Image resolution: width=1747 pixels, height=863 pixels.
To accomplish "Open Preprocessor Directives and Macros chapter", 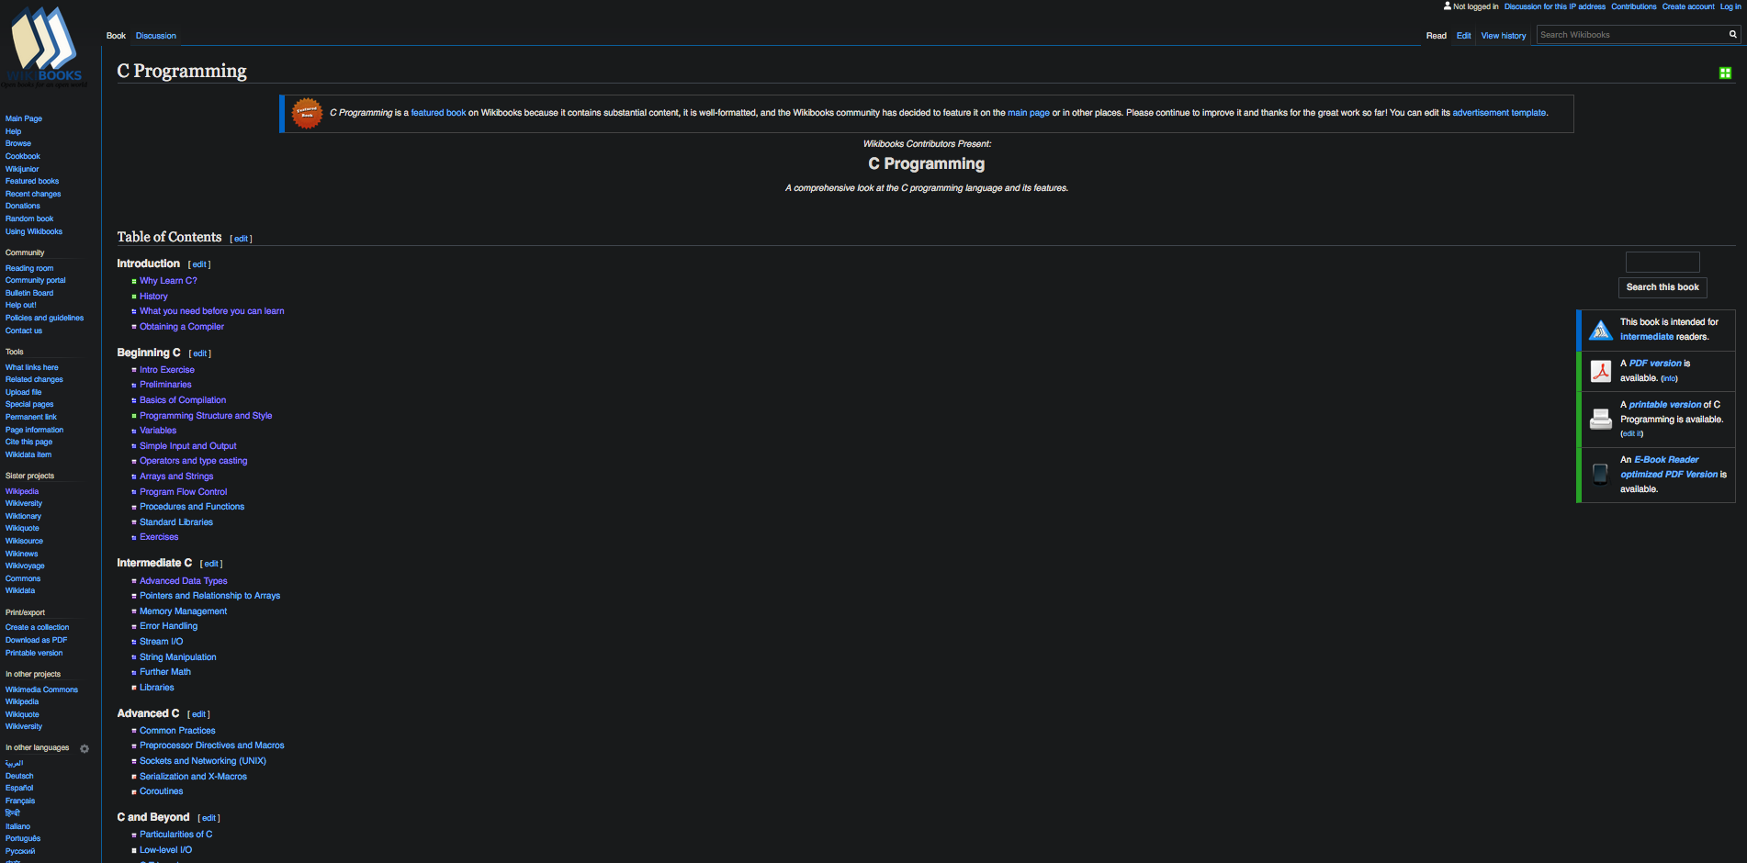I will coord(212,745).
